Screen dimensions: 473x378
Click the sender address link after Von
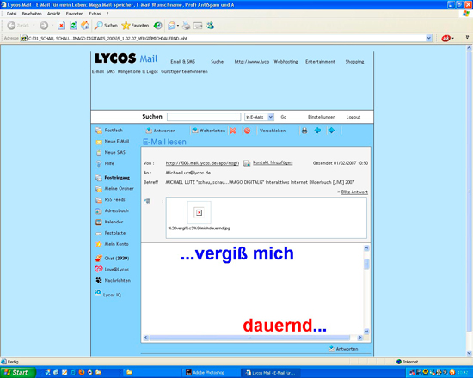(x=202, y=163)
